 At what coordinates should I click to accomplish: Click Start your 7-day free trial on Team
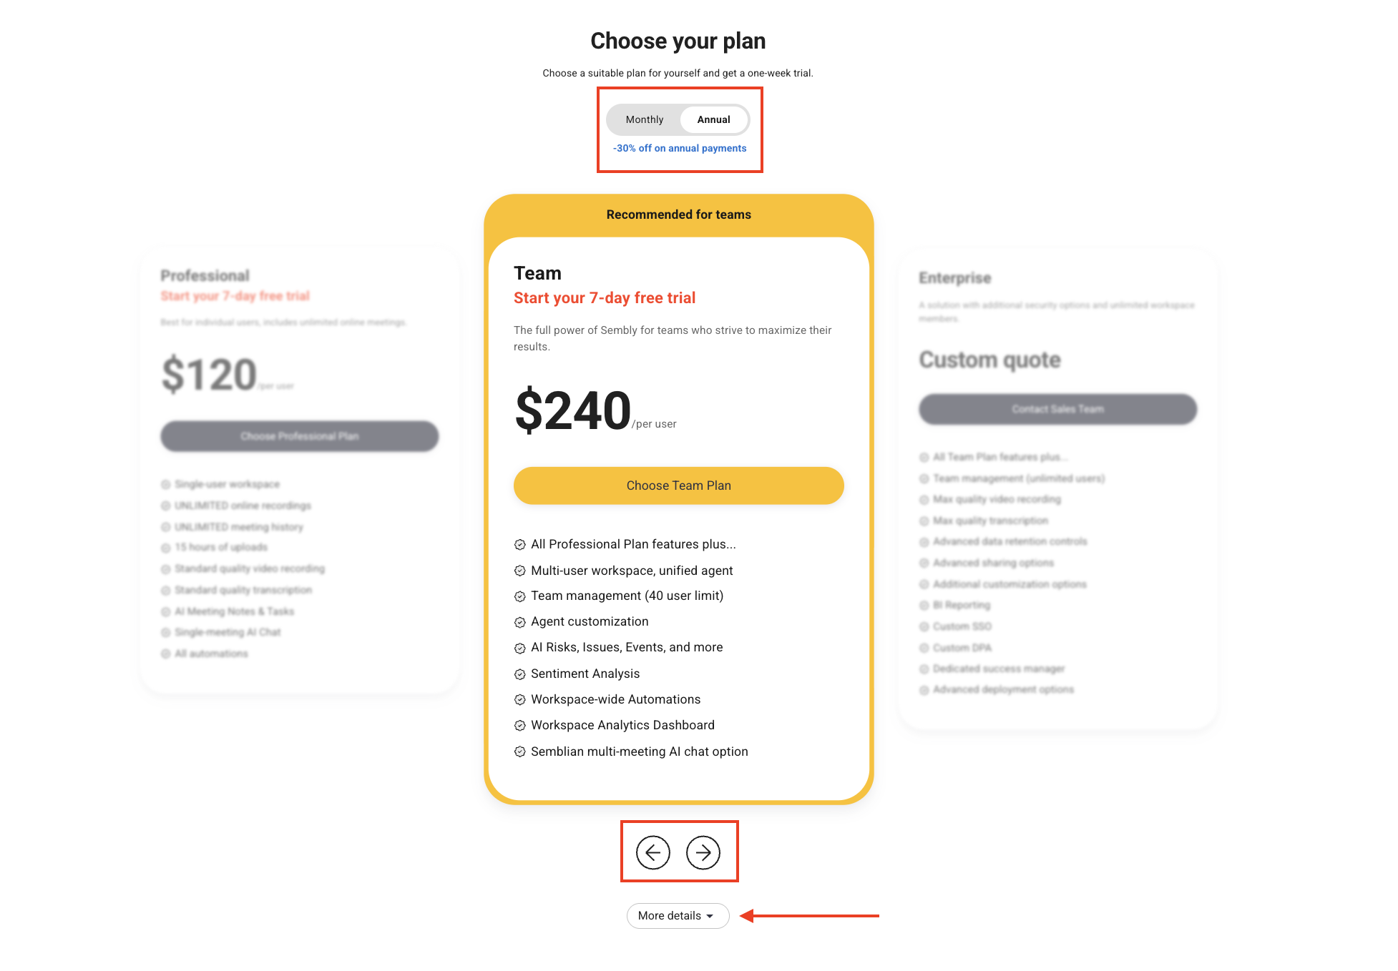click(x=605, y=298)
